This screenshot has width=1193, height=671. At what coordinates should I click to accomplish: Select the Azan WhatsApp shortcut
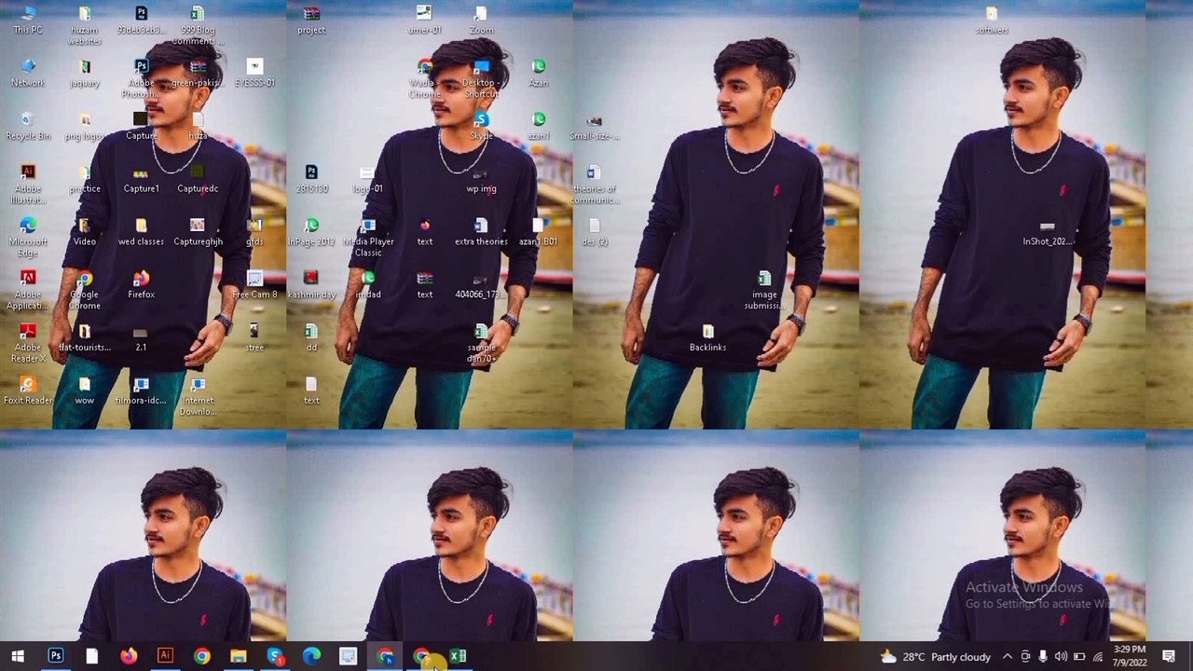538,74
